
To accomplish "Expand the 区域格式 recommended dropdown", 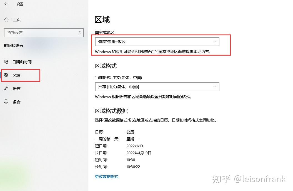I will click(x=157, y=87).
